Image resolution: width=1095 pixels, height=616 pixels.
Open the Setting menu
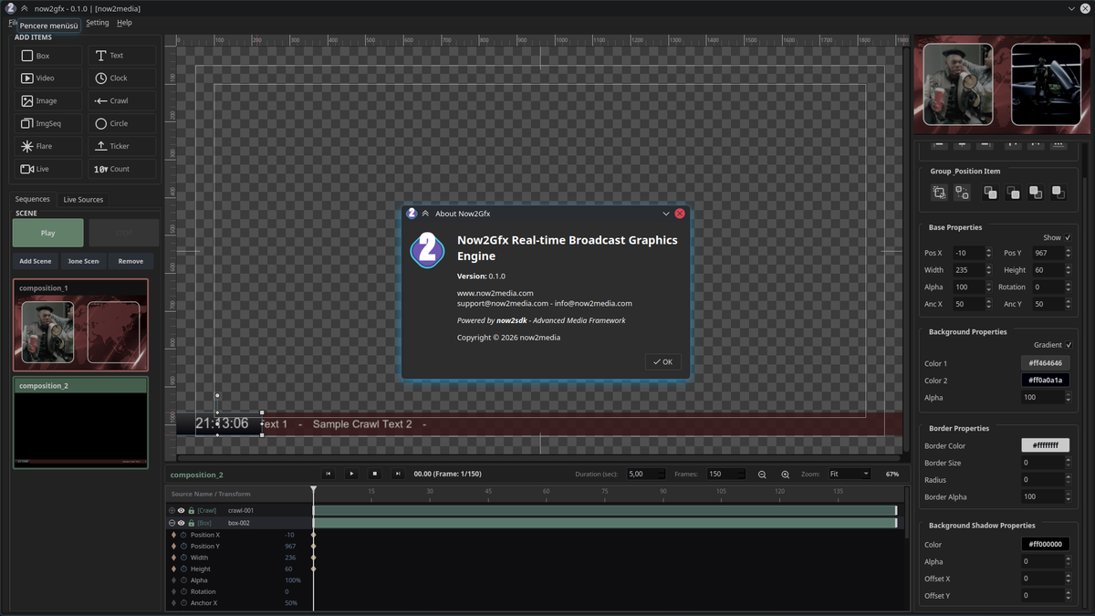pos(97,23)
